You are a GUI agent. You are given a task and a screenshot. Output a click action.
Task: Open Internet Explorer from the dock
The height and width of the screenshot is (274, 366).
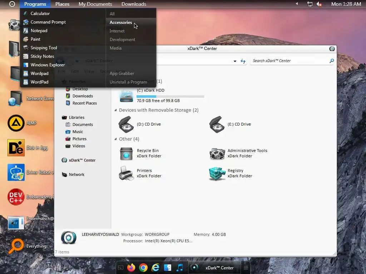point(155,268)
